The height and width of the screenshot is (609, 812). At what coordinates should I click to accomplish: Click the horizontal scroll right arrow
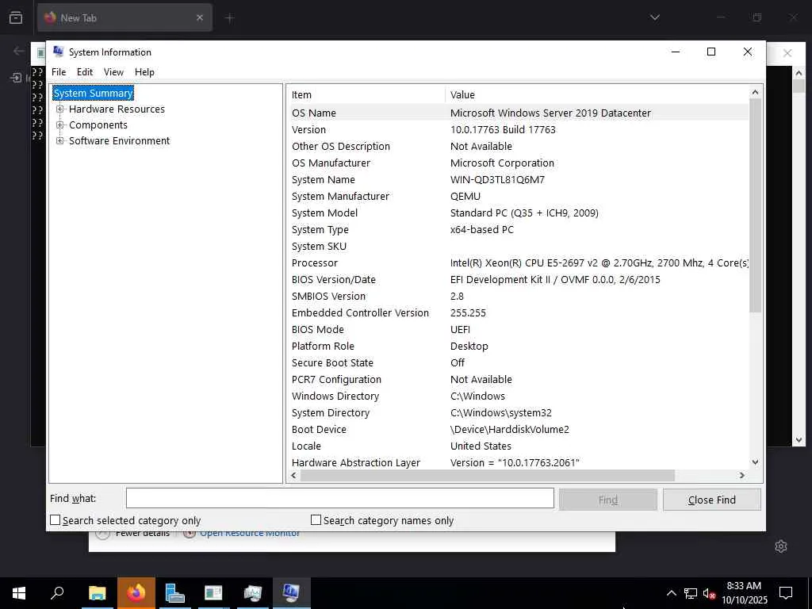coord(742,476)
